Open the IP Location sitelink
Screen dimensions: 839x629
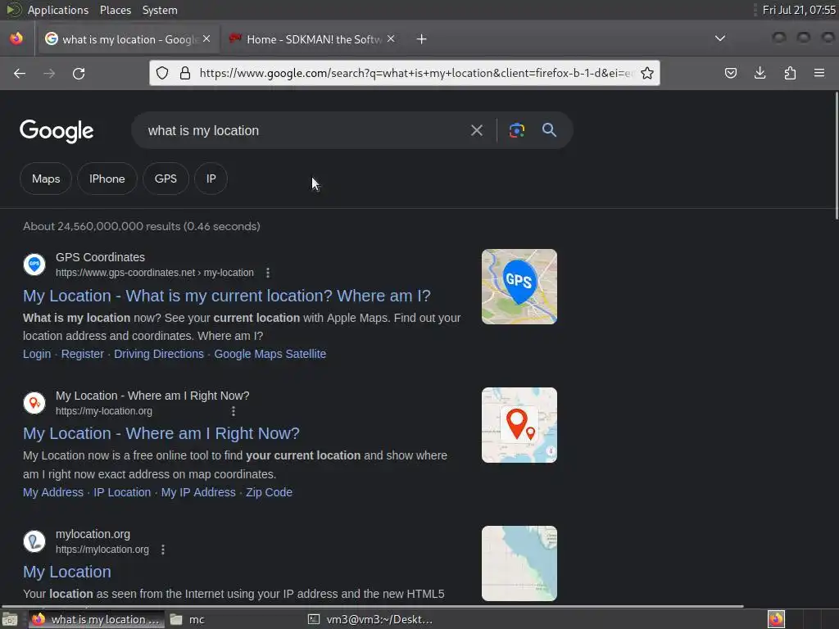click(122, 492)
